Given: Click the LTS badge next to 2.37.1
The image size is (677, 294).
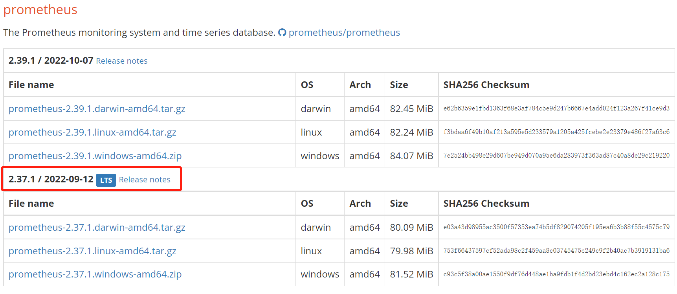Looking at the screenshot, I should tap(106, 180).
